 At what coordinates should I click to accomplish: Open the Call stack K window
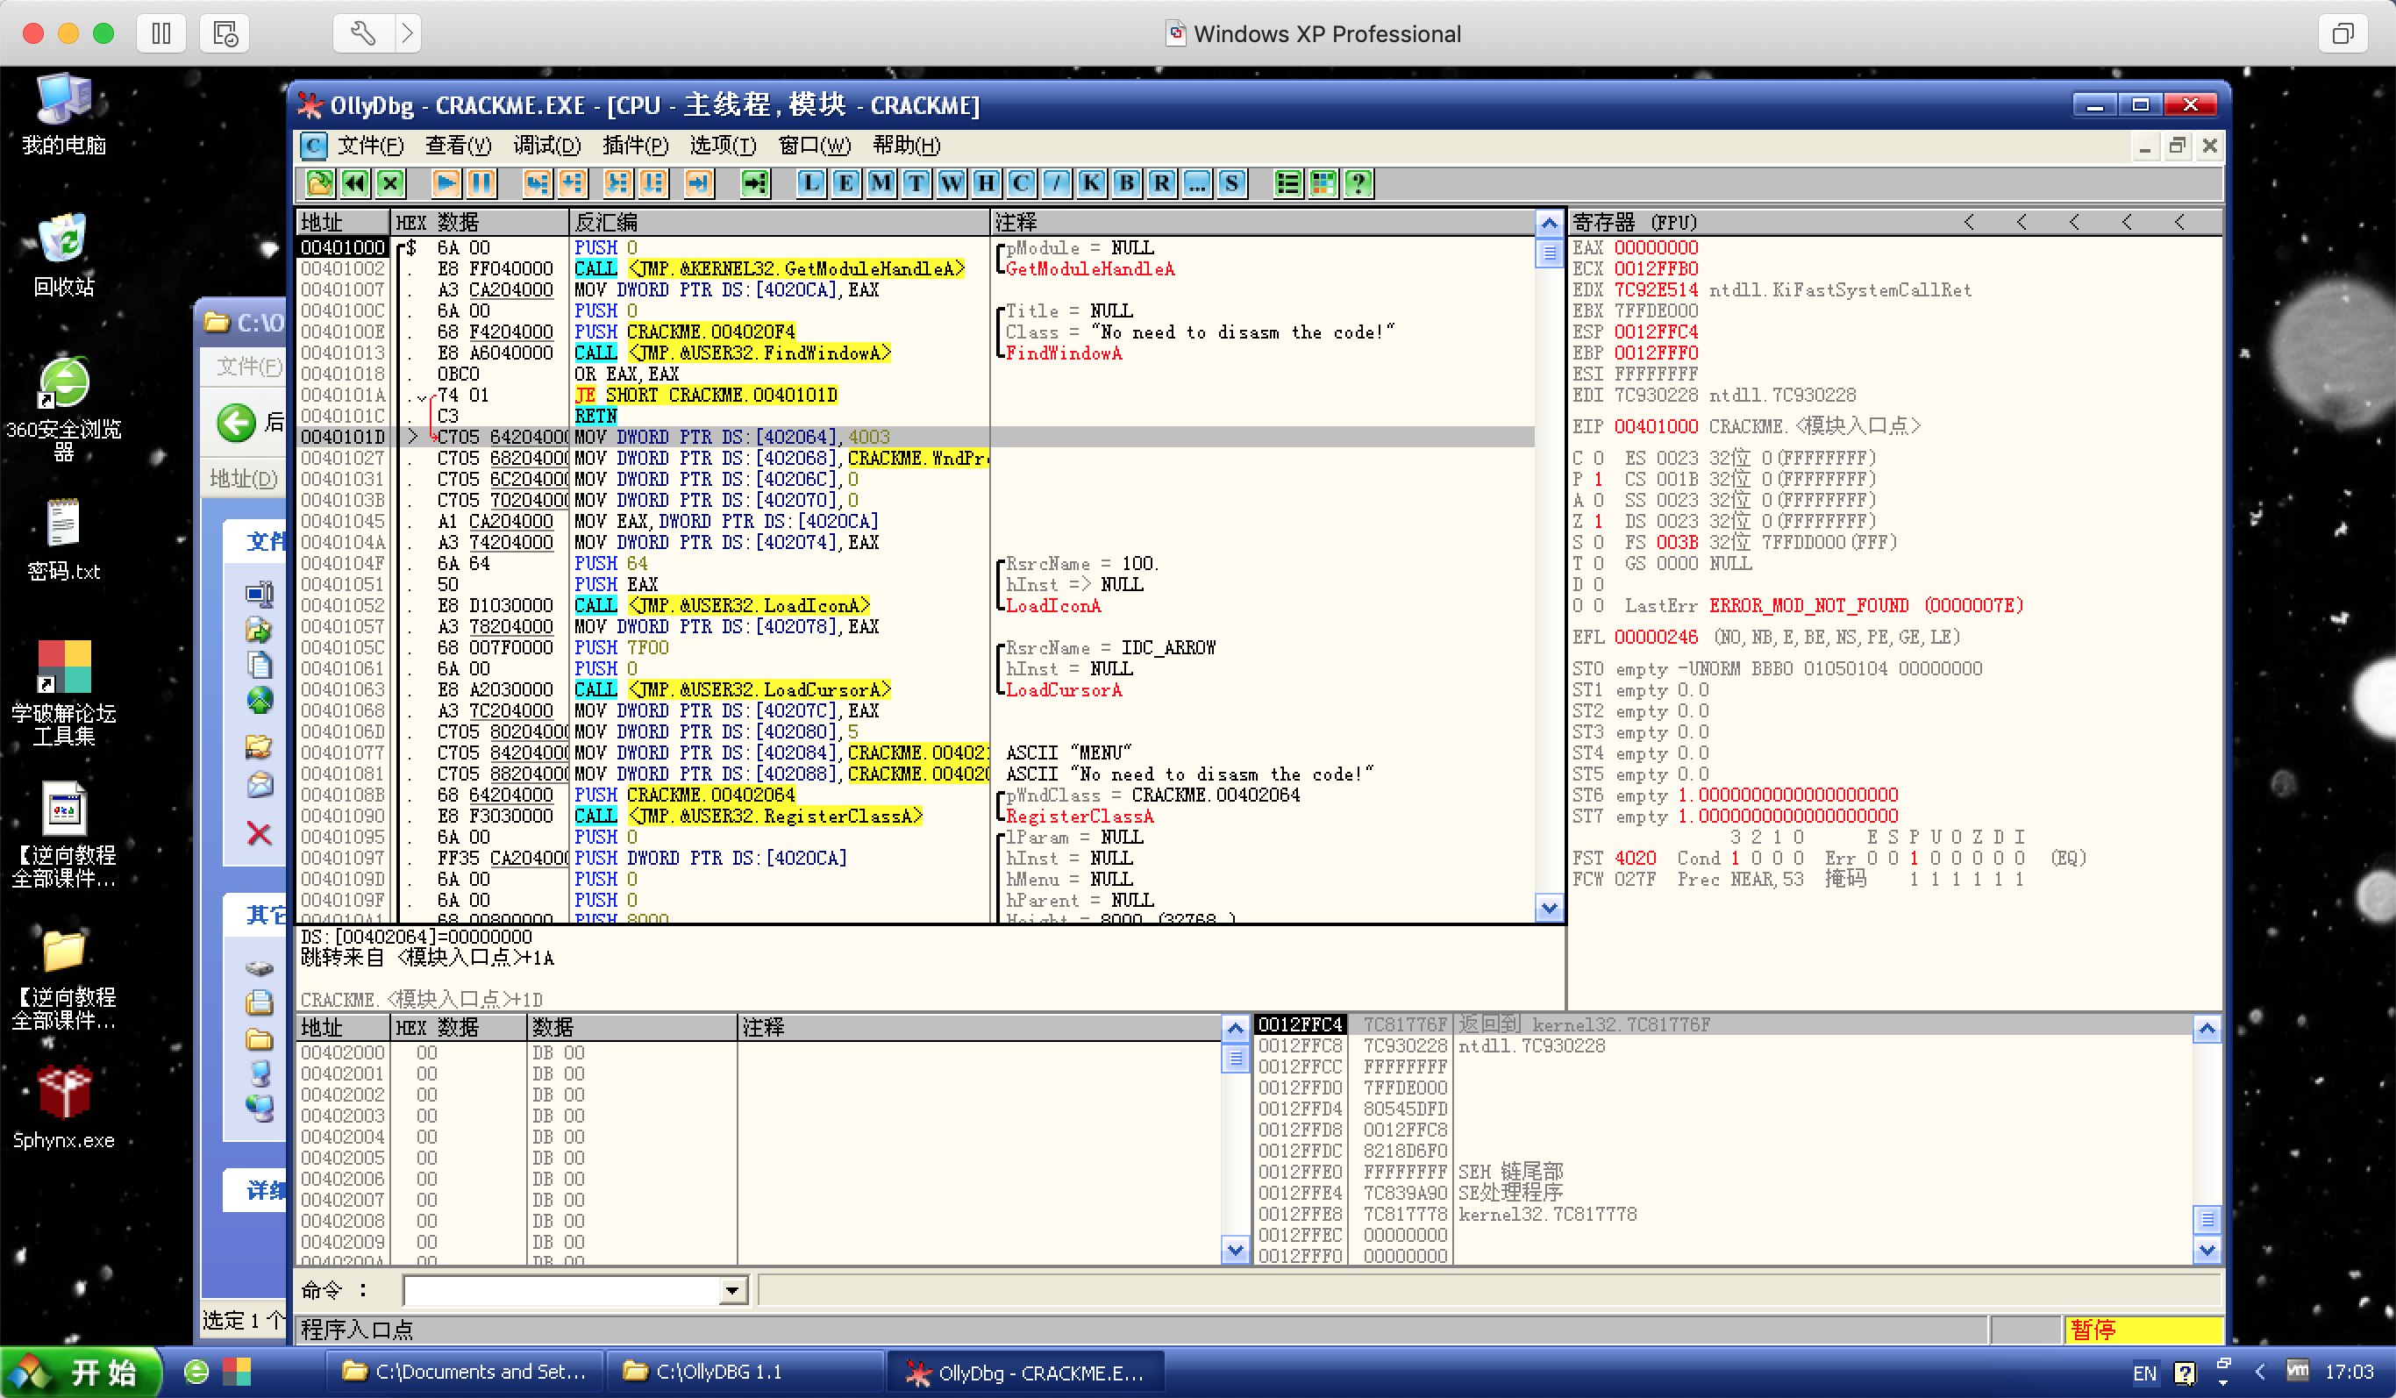point(1090,182)
